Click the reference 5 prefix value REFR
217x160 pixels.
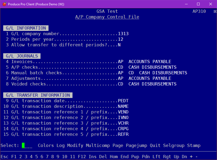pyautogui.click(x=123, y=134)
